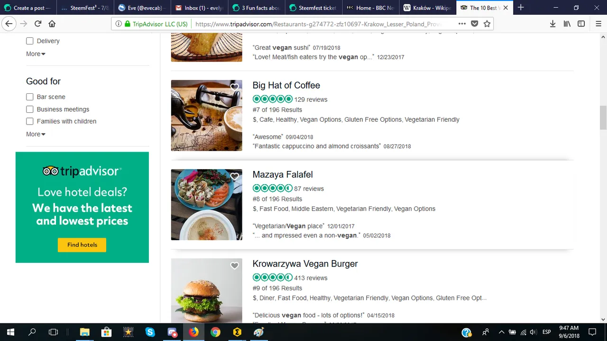
Task: Change the ESP input language indicator
Action: click(x=546, y=332)
